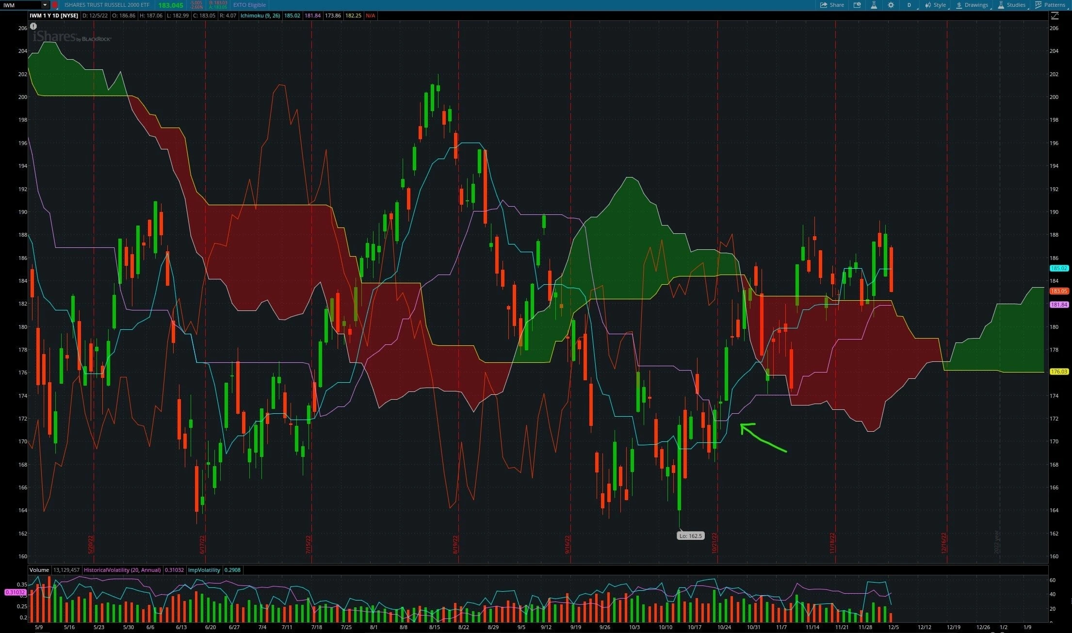
Task: Click the info icon at chart top-left
Action: coord(33,27)
